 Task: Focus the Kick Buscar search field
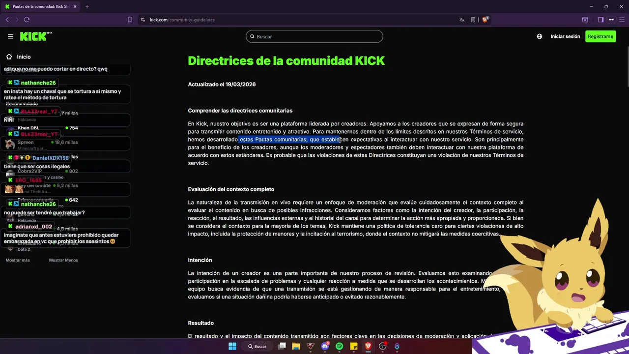tap(314, 36)
